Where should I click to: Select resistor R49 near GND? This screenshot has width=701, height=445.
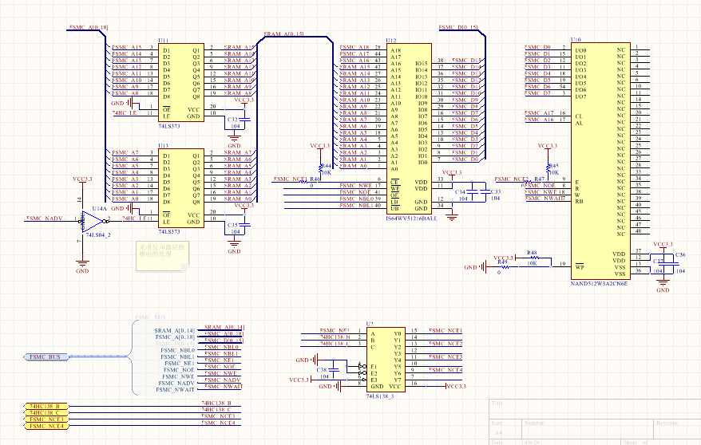(x=505, y=267)
